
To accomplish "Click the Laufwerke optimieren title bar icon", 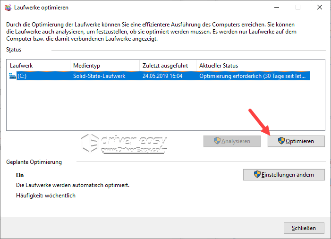I will (x=8, y=8).
